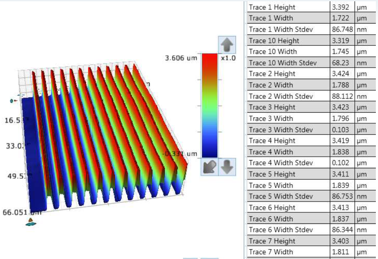
Task: Select the Trace 5 Width Stdev row label
Action: coord(281,196)
